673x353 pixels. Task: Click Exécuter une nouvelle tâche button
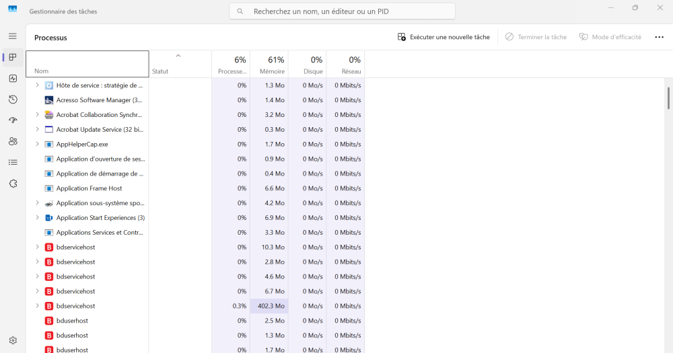tap(444, 37)
